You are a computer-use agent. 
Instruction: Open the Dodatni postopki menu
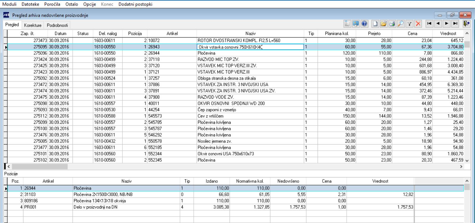click(135, 4)
